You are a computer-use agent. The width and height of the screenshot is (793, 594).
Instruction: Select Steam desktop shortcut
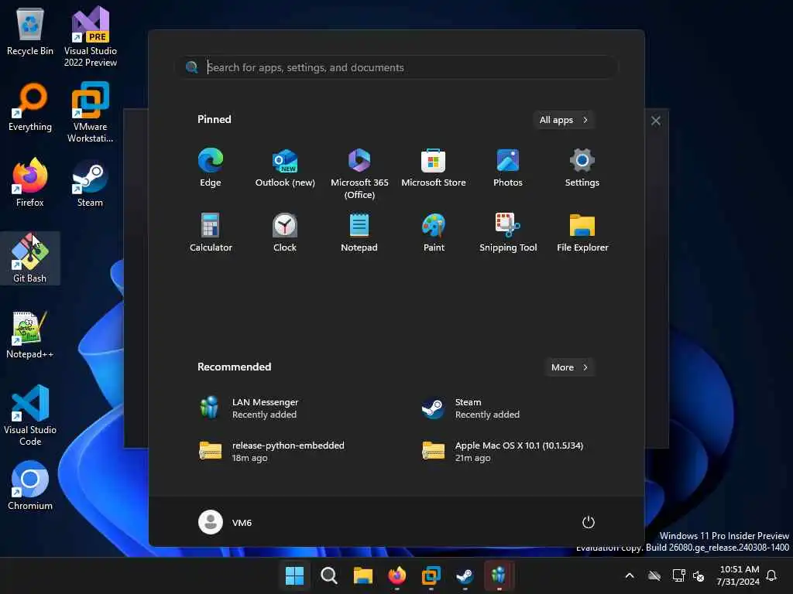pos(91,183)
